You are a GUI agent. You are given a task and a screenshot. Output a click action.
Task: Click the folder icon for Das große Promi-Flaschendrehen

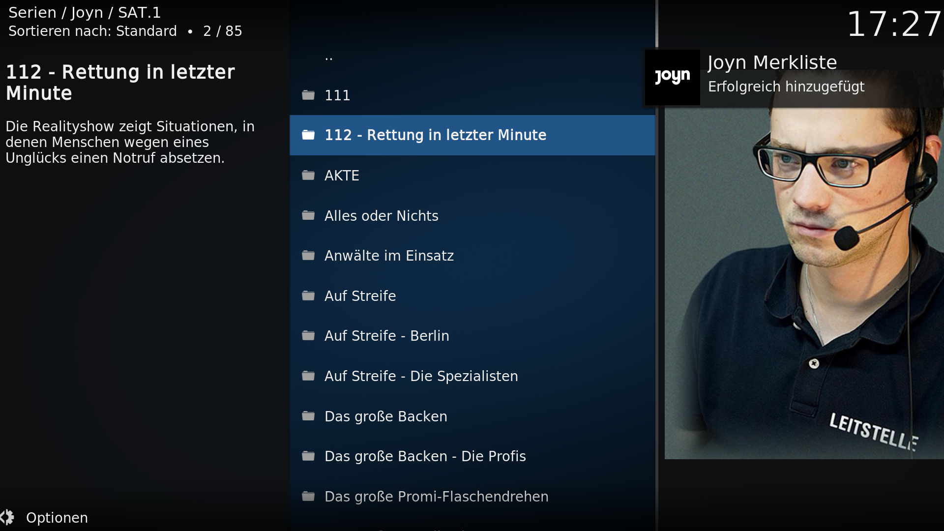click(308, 496)
